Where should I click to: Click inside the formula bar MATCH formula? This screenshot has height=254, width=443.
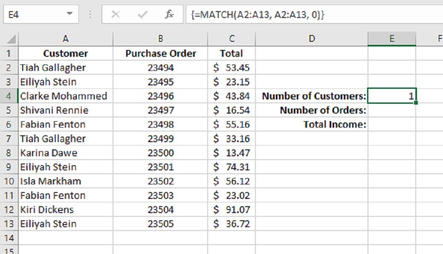258,15
